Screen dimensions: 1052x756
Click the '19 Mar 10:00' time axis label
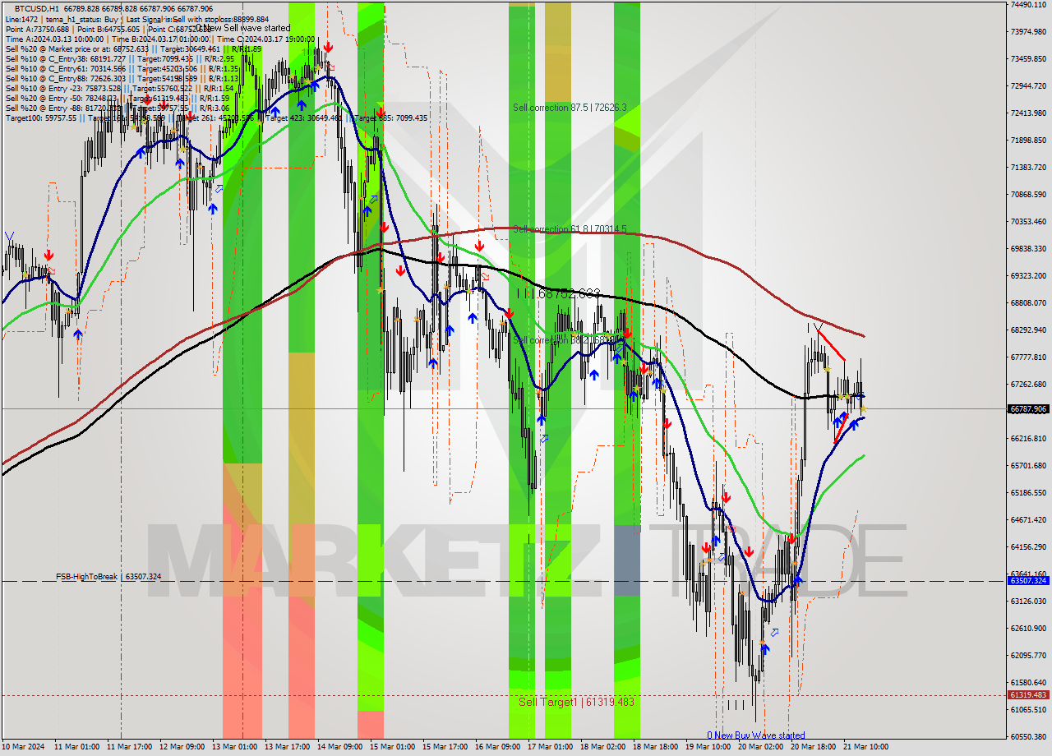[x=710, y=747]
